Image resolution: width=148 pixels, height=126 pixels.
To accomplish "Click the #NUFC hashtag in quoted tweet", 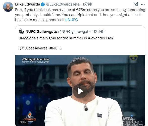I will pyautogui.click(x=56, y=48).
